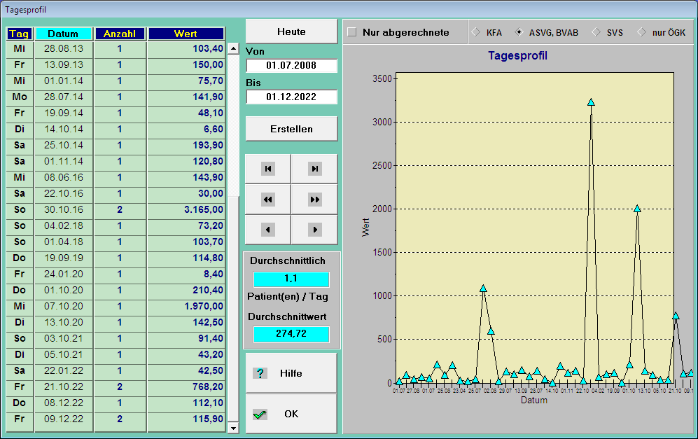Click the Datum column header

[64, 34]
